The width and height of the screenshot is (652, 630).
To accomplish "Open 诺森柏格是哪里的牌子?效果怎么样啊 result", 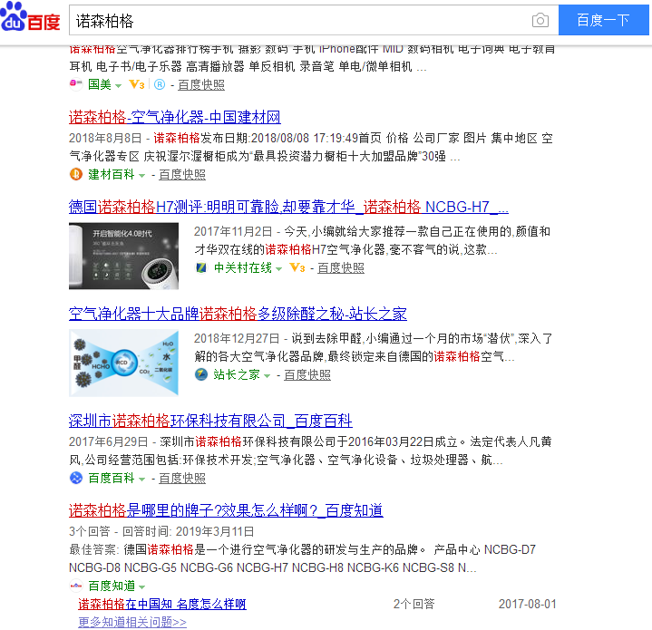I will (x=226, y=510).
